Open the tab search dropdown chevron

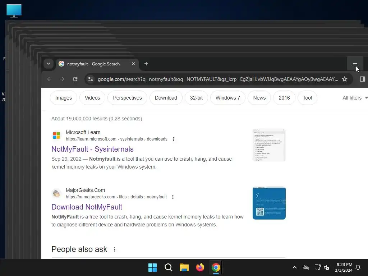tap(49, 64)
